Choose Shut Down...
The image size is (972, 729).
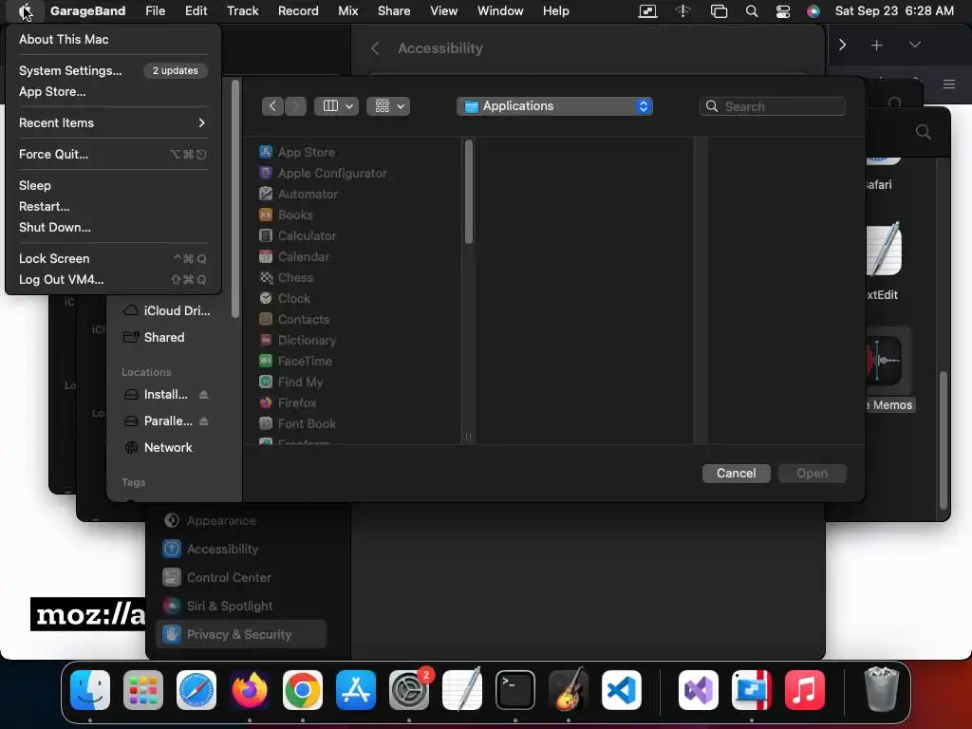(113, 228)
